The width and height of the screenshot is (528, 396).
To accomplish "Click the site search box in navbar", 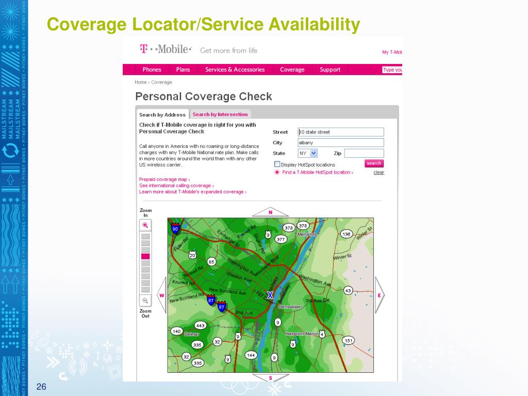I will coord(392,70).
